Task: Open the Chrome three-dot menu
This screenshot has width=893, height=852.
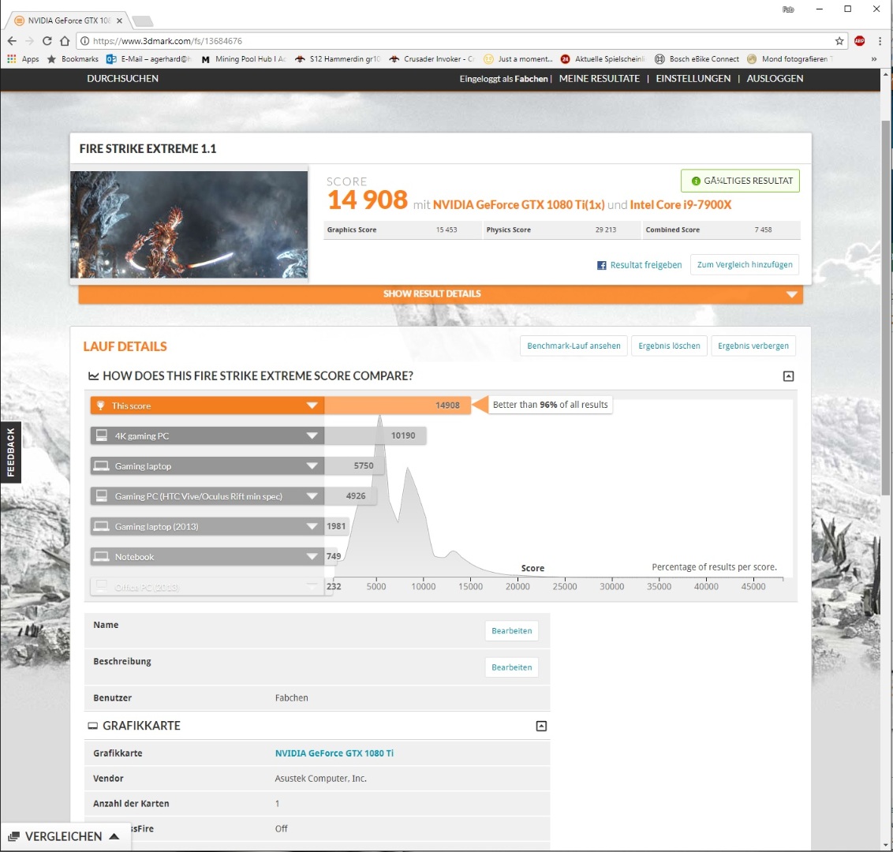Action: (x=880, y=41)
